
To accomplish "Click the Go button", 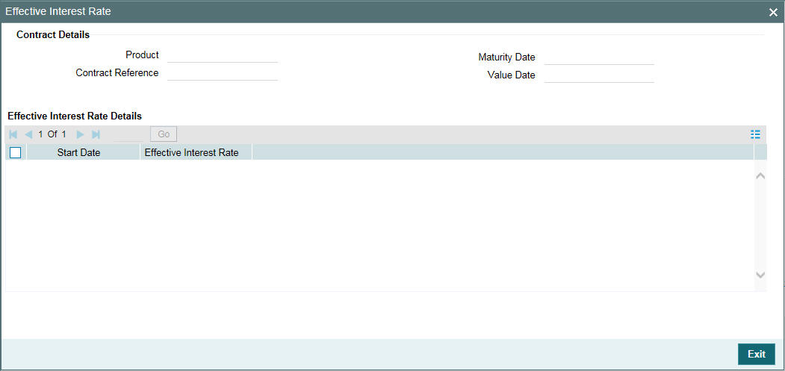I will click(x=164, y=134).
